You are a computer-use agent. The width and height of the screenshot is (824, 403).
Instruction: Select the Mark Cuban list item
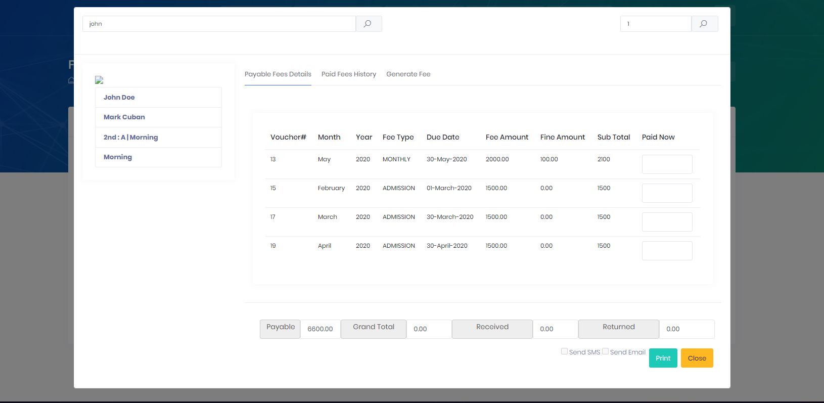[158, 117]
